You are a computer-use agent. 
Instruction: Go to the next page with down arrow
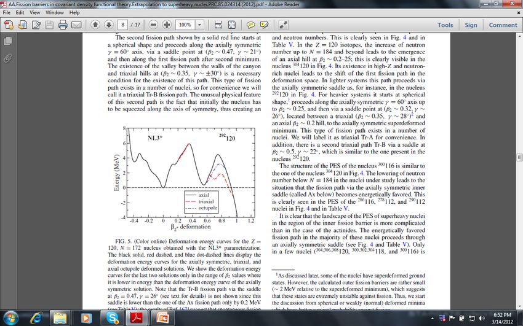tap(109, 25)
